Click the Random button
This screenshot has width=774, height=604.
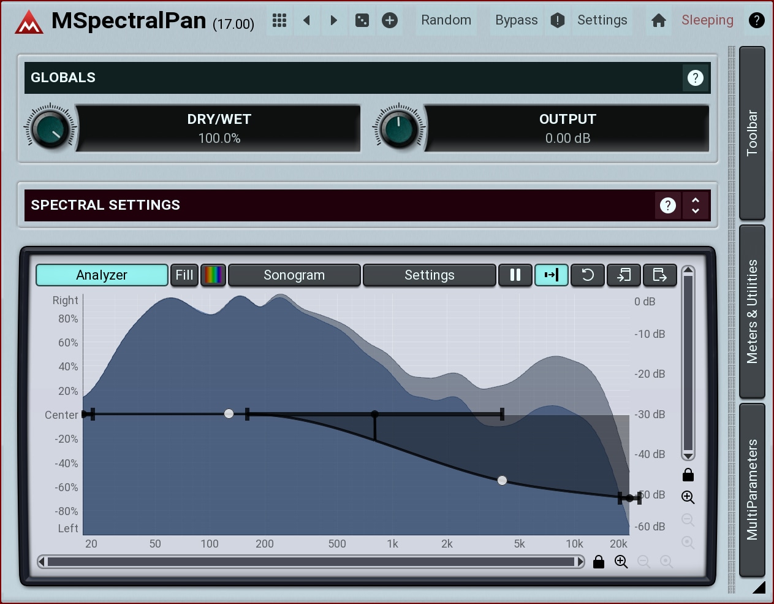point(446,20)
